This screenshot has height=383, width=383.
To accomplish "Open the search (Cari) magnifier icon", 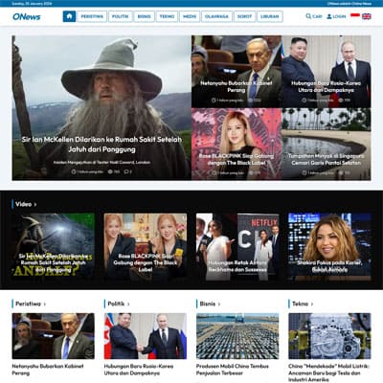I will [x=308, y=16].
